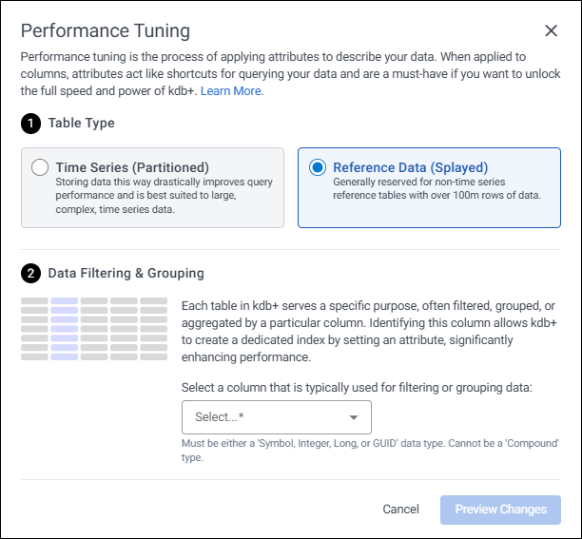
Task: Click the Table Type section heading
Action: 81,123
